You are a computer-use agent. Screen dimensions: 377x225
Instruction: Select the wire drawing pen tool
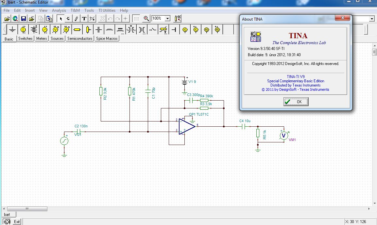pyautogui.click(x=76, y=19)
